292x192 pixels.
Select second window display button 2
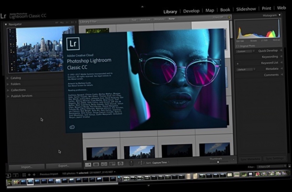pos(16,175)
